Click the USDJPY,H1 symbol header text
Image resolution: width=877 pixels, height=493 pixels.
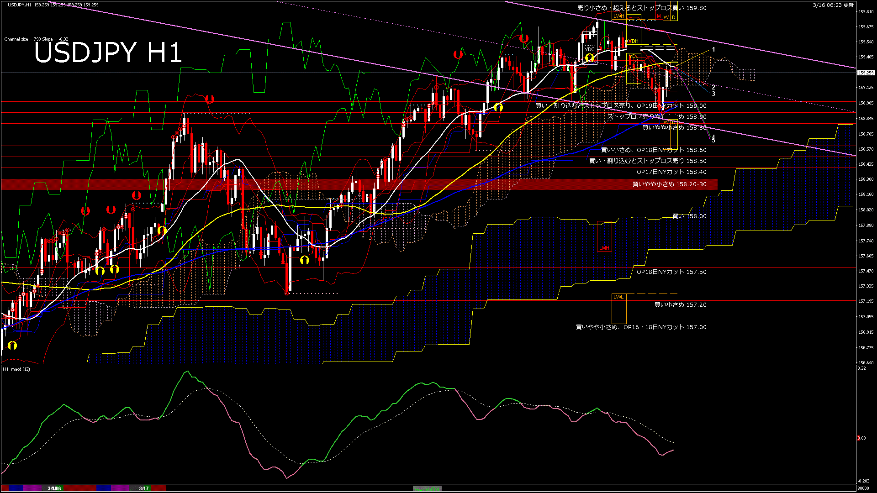coord(20,5)
